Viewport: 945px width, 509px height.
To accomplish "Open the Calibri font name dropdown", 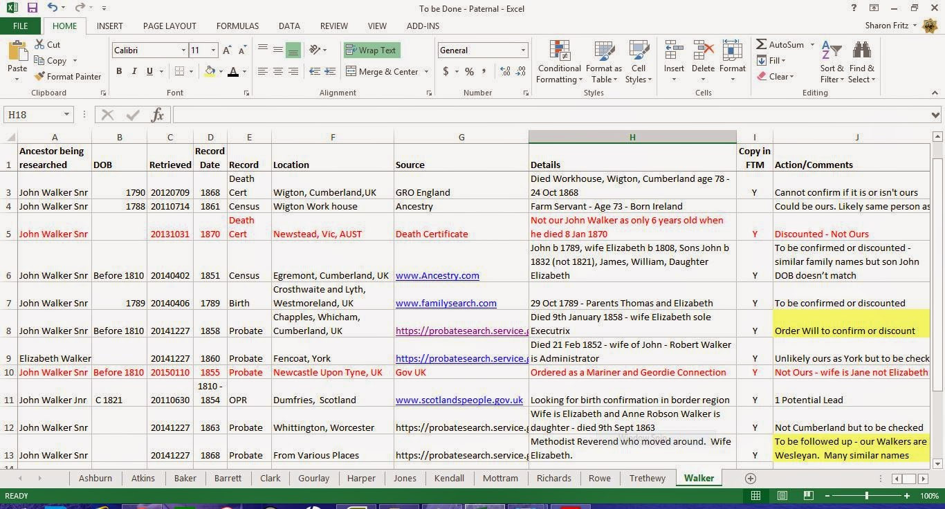I will pyautogui.click(x=183, y=50).
